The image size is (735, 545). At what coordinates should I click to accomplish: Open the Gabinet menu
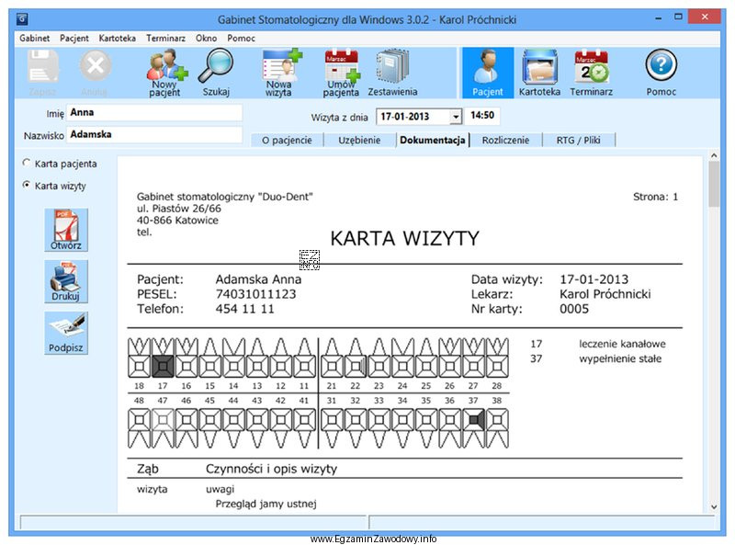[x=34, y=38]
